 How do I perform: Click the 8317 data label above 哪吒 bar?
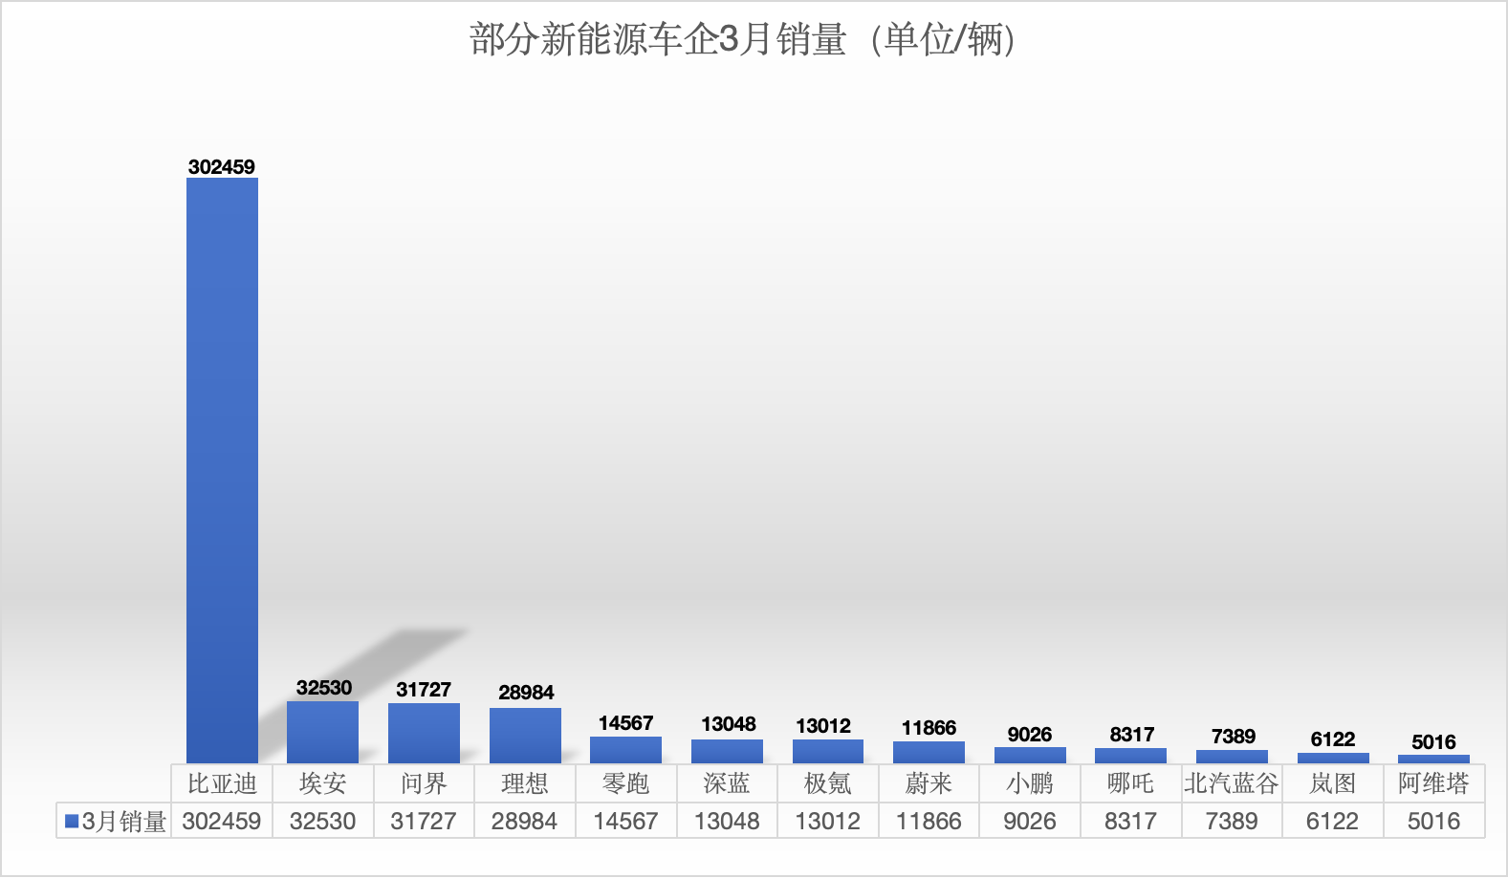tap(1132, 735)
